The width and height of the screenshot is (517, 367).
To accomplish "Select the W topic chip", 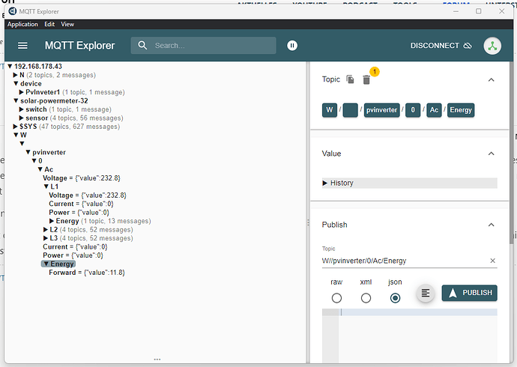I will pos(330,110).
